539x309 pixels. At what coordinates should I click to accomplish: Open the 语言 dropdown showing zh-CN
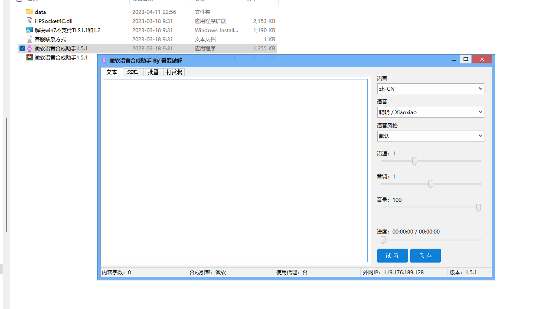[431, 89]
